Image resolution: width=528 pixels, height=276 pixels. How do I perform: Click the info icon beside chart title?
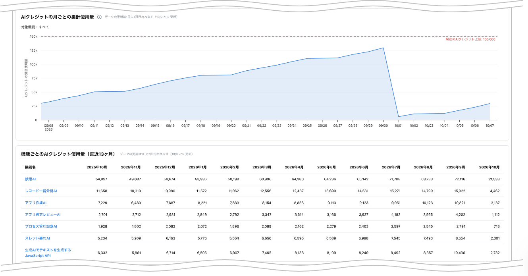click(x=99, y=17)
